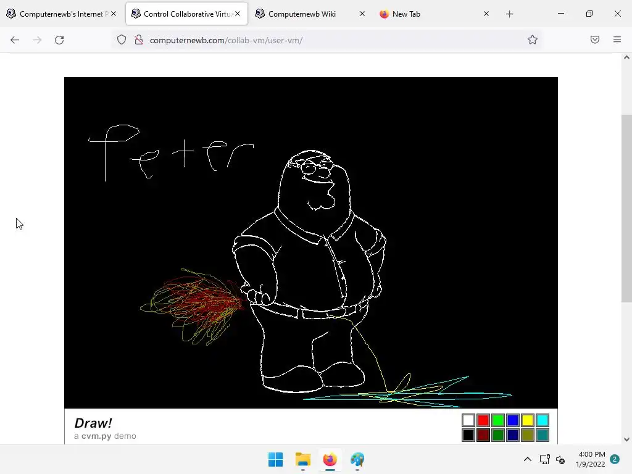
Task: Restore down the Firefox window
Action: (589, 14)
